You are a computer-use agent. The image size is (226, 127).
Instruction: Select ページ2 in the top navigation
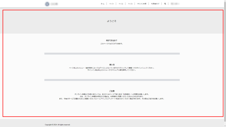coord(121,4)
